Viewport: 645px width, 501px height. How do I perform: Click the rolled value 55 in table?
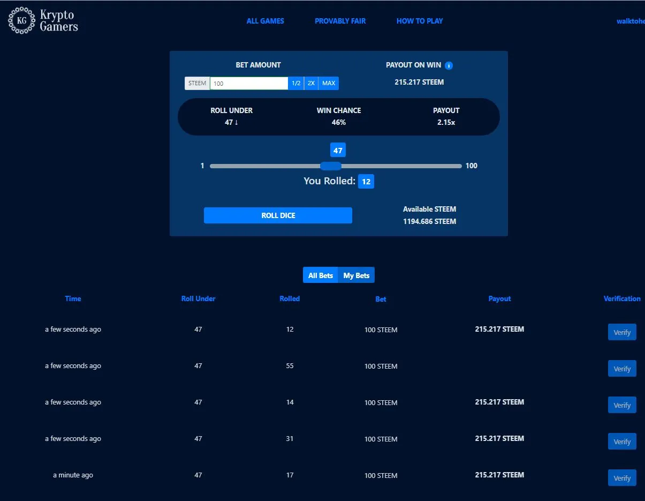point(290,366)
